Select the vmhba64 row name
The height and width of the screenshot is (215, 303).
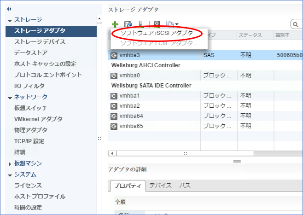pos(131,116)
